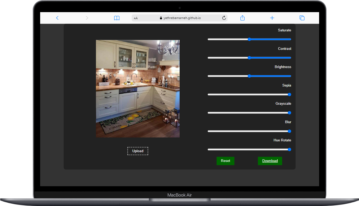Click the Safari back navigation arrow
Screen dimensions: 359x206
point(57,18)
